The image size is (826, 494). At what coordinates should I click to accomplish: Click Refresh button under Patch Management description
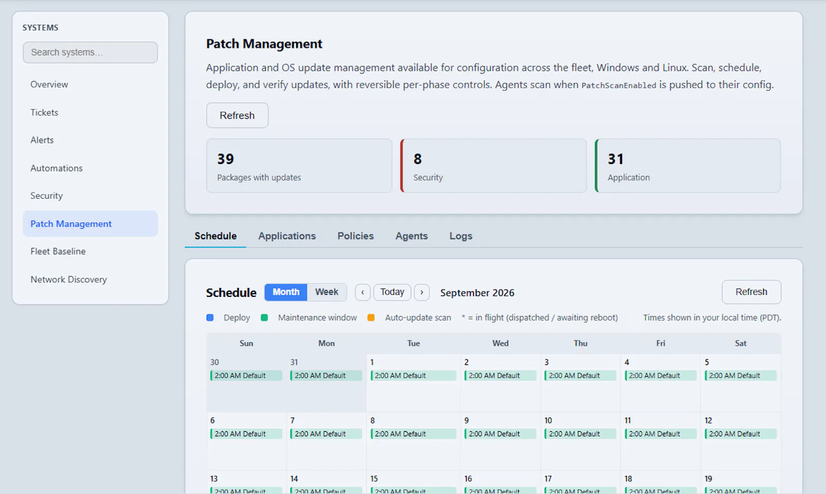pyautogui.click(x=237, y=115)
